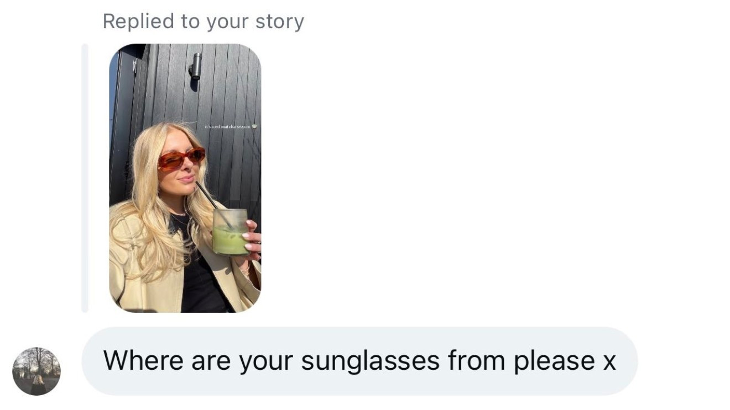This screenshot has height=410, width=730.
Task: Open the replied story thumbnail
Action: 185,178
